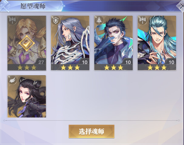Click shield class icon on silver-haired card
This screenshot has height=145, width=184.
(x=55, y=20)
